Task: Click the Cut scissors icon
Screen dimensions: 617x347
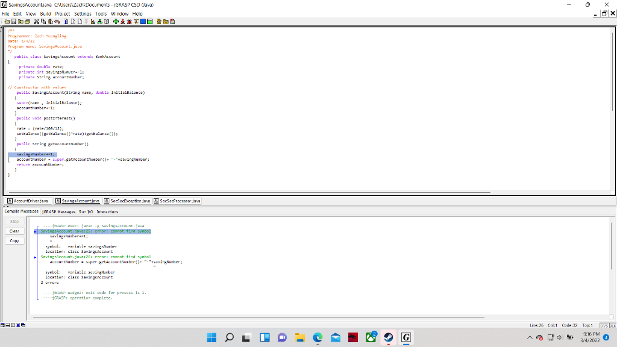Action: point(37,22)
